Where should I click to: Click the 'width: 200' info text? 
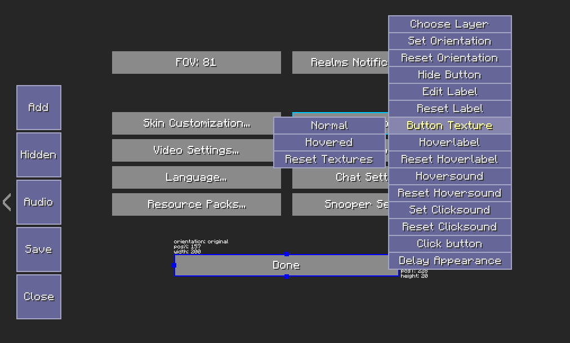pos(187,251)
